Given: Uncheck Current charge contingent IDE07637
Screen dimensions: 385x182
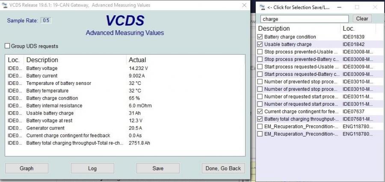Looking at the screenshot, I should pyautogui.click(x=260, y=112).
